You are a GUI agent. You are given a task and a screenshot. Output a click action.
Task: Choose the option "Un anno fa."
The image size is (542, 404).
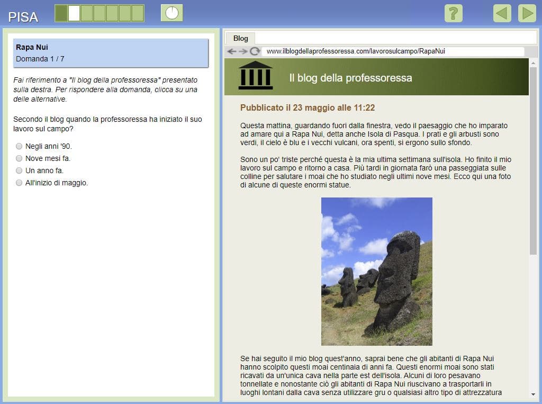[x=20, y=170]
